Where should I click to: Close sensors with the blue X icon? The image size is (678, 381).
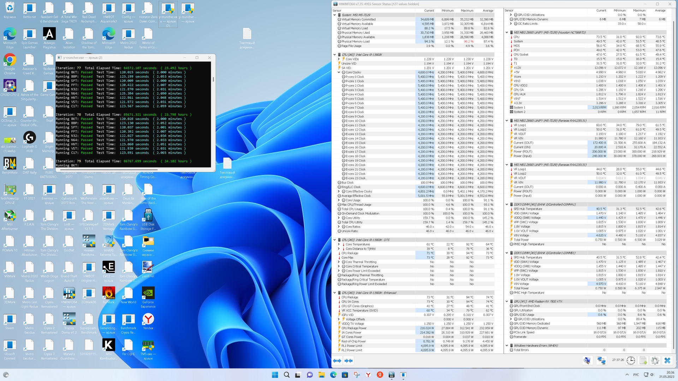pyautogui.click(x=667, y=361)
